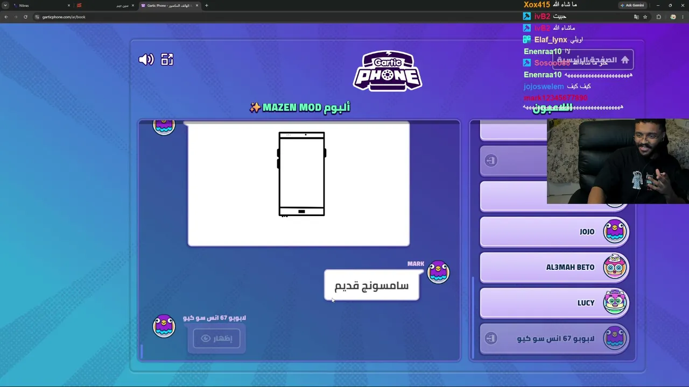Enter fullscreen with the expand icon
The image size is (689, 387).
pos(167,60)
